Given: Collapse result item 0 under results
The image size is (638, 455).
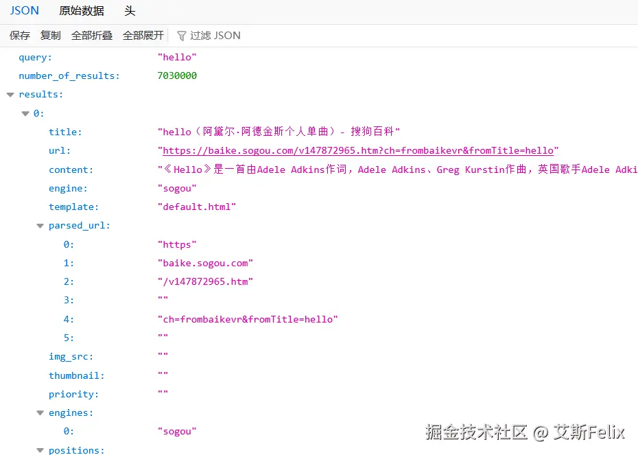Looking at the screenshot, I should pyautogui.click(x=25, y=113).
